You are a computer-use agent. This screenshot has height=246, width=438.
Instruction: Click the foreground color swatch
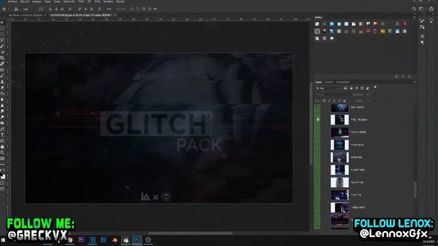[x=1, y=175]
